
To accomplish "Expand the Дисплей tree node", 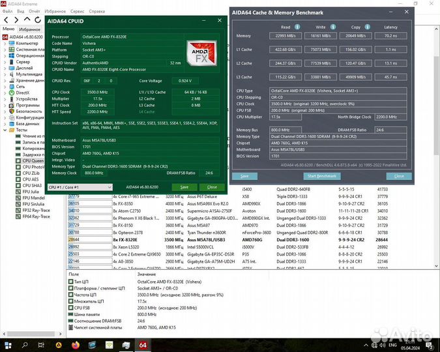I will 5,68.
